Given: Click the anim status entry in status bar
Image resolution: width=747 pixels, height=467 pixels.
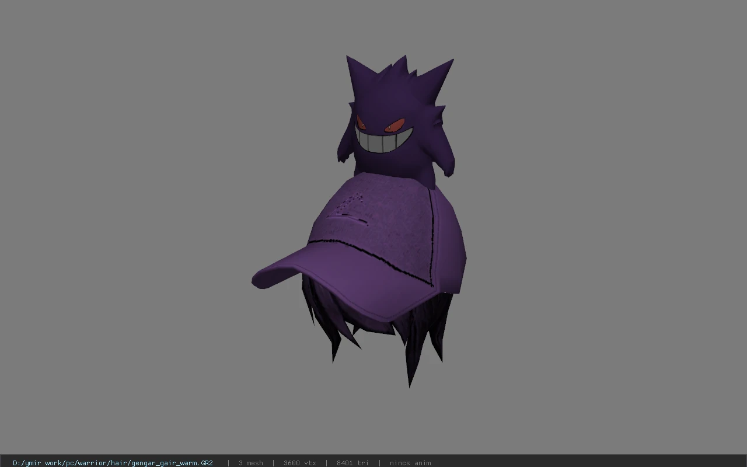Looking at the screenshot, I should point(410,463).
